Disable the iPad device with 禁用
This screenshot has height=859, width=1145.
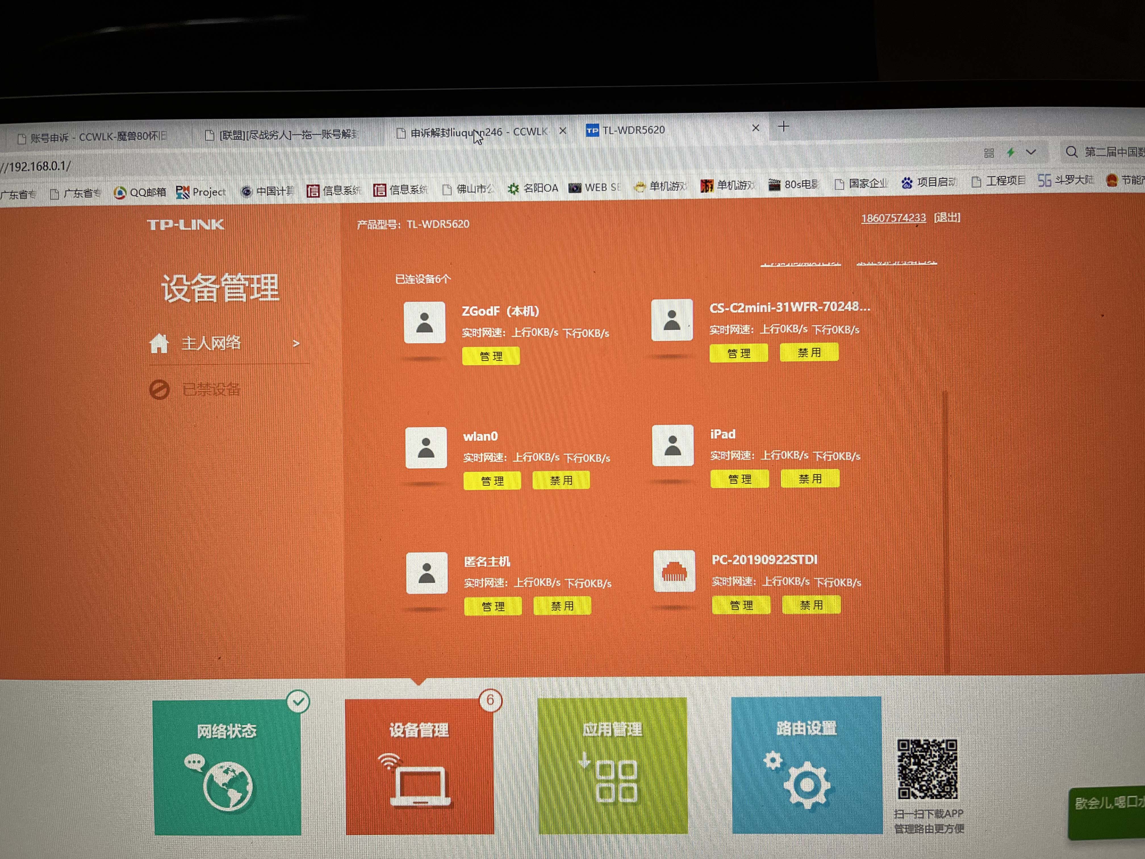tap(810, 479)
